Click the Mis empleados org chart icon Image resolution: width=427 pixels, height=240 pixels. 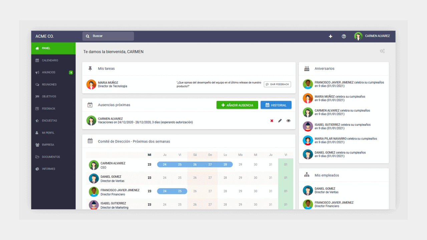tap(307, 175)
